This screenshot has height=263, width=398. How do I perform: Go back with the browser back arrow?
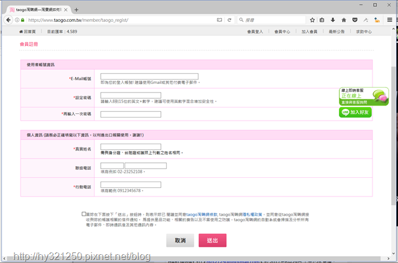tap(8, 20)
